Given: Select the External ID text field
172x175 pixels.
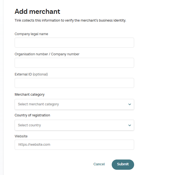Looking at the screenshot, I should [x=74, y=83].
